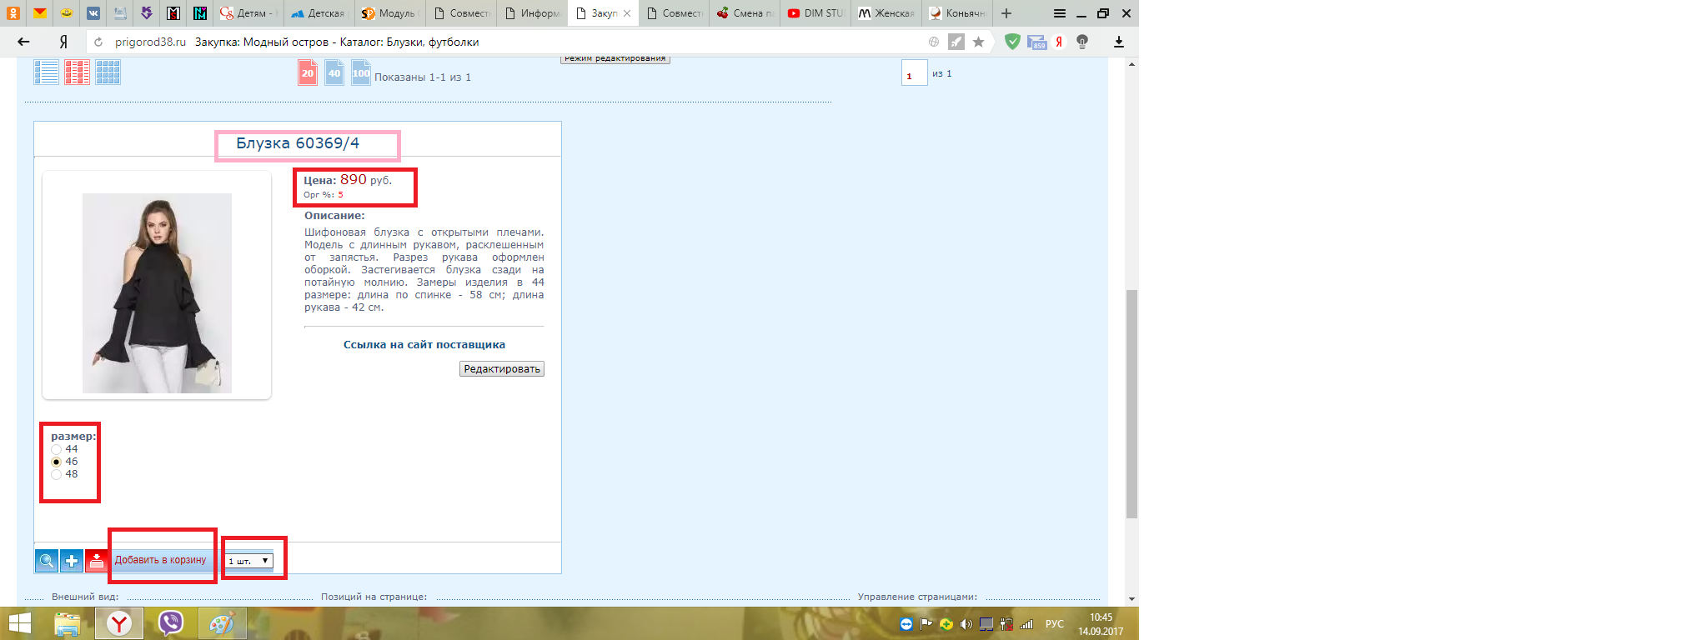Screen dimensions: 1701x640
Task: Switch to the Модуль tab
Action: coord(389,13)
